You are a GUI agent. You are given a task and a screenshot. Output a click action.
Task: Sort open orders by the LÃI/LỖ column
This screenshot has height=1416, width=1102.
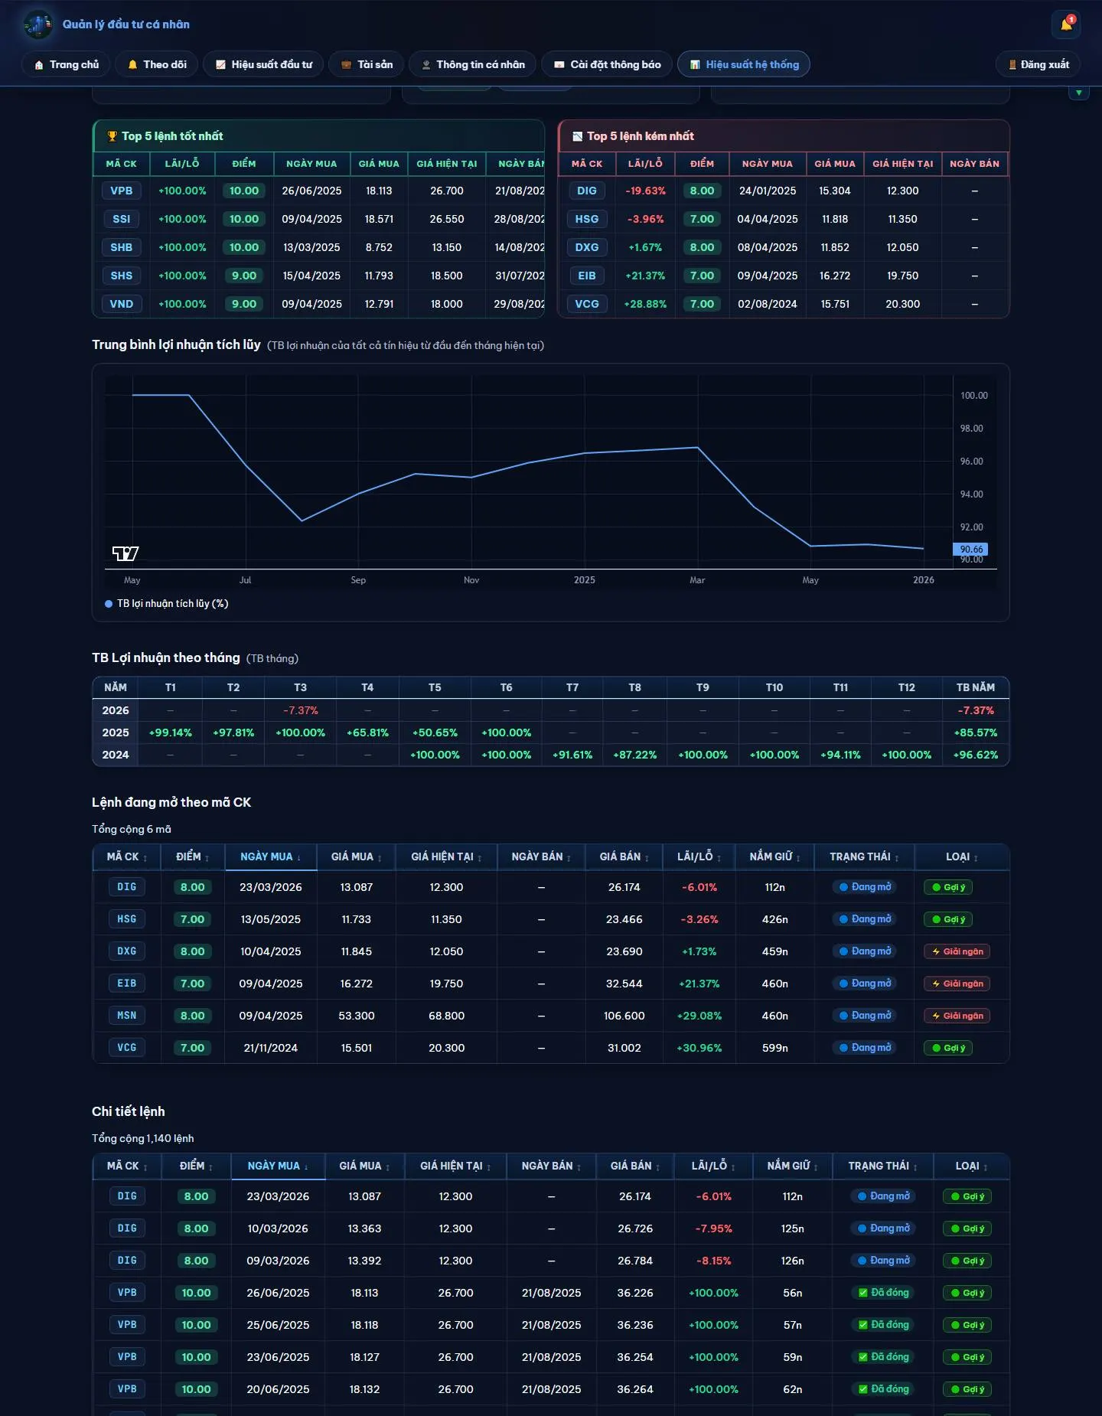point(699,856)
